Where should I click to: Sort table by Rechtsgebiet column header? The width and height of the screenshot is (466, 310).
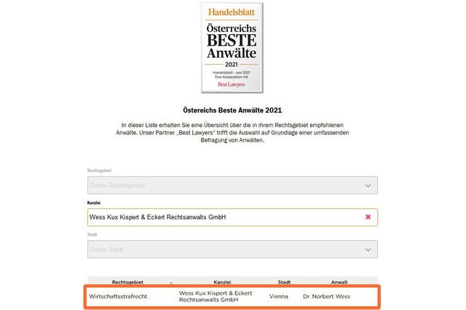point(127,282)
